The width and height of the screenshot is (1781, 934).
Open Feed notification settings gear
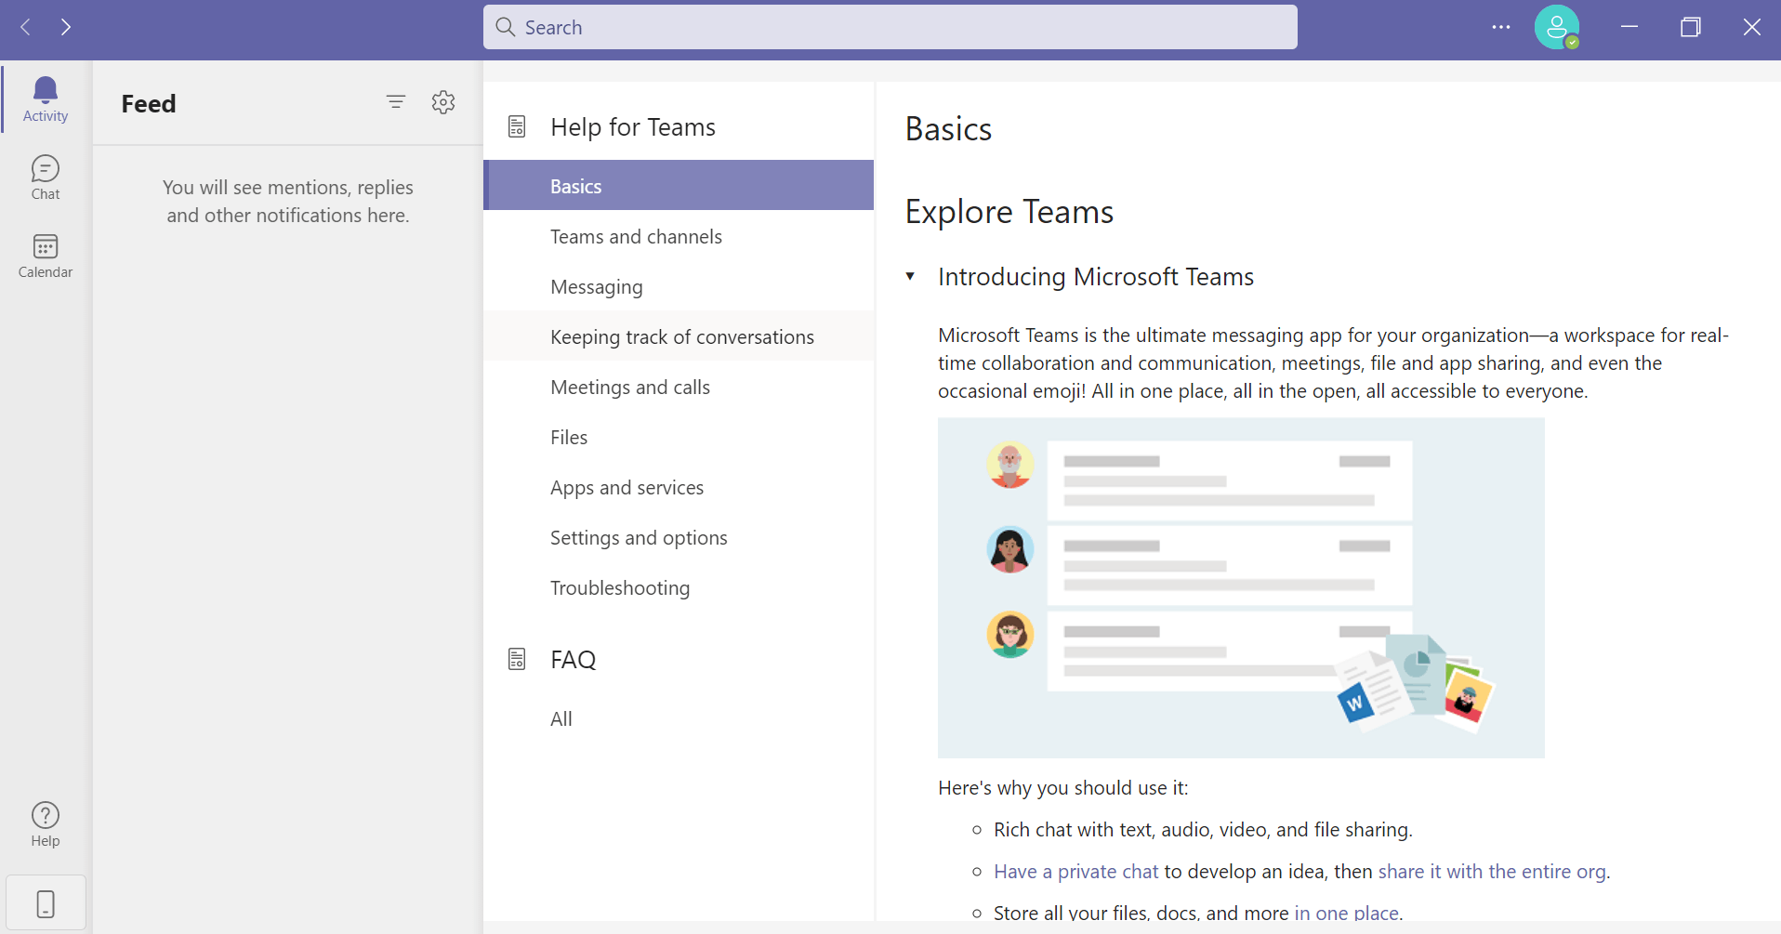coord(443,102)
